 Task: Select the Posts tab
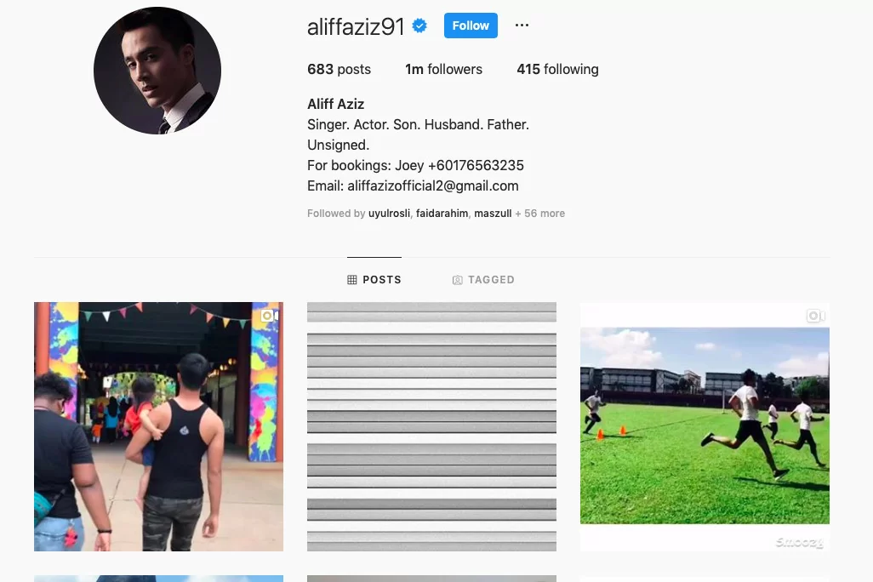click(374, 280)
